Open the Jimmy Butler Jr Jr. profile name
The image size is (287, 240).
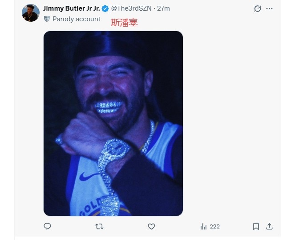71,8
